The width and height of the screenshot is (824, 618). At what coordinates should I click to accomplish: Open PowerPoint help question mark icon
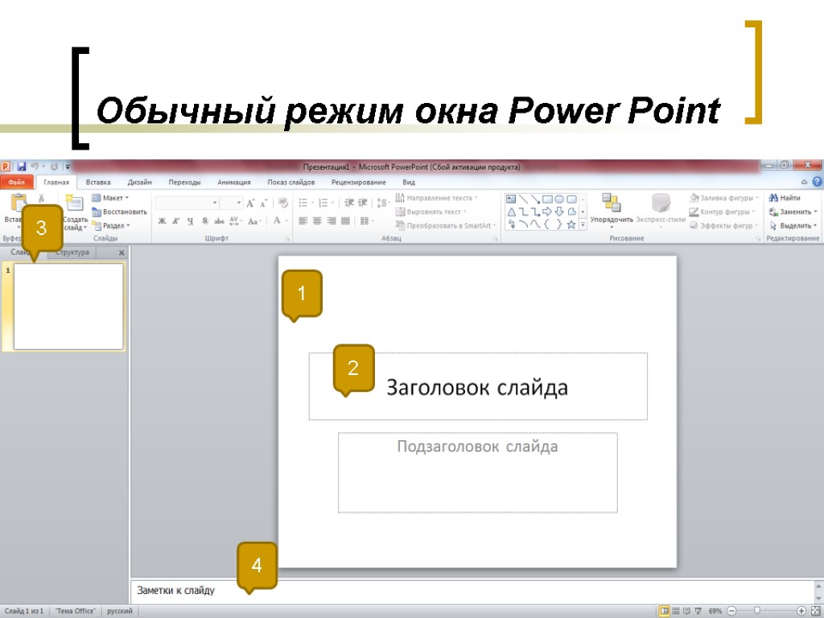[818, 182]
